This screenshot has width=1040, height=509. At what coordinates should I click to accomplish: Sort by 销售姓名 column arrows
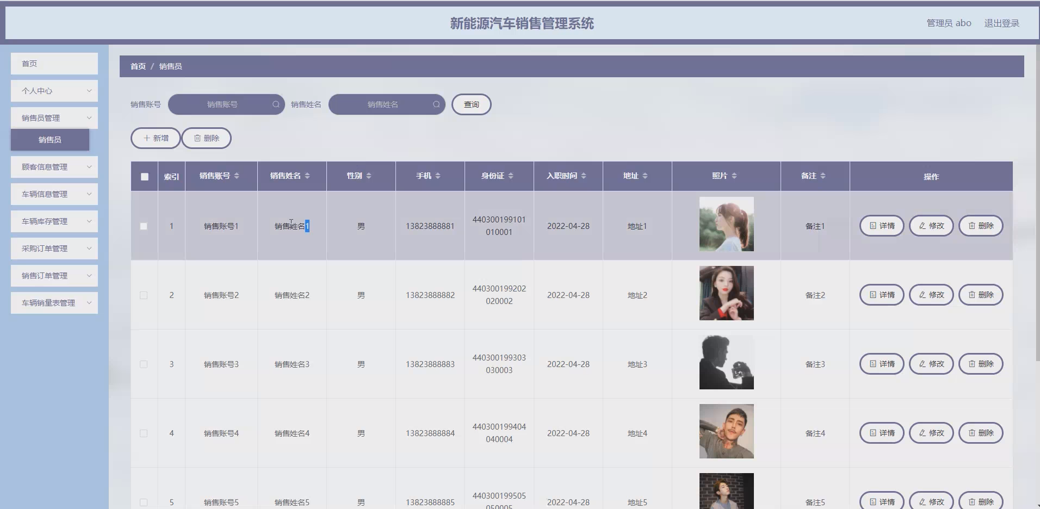[x=307, y=176]
